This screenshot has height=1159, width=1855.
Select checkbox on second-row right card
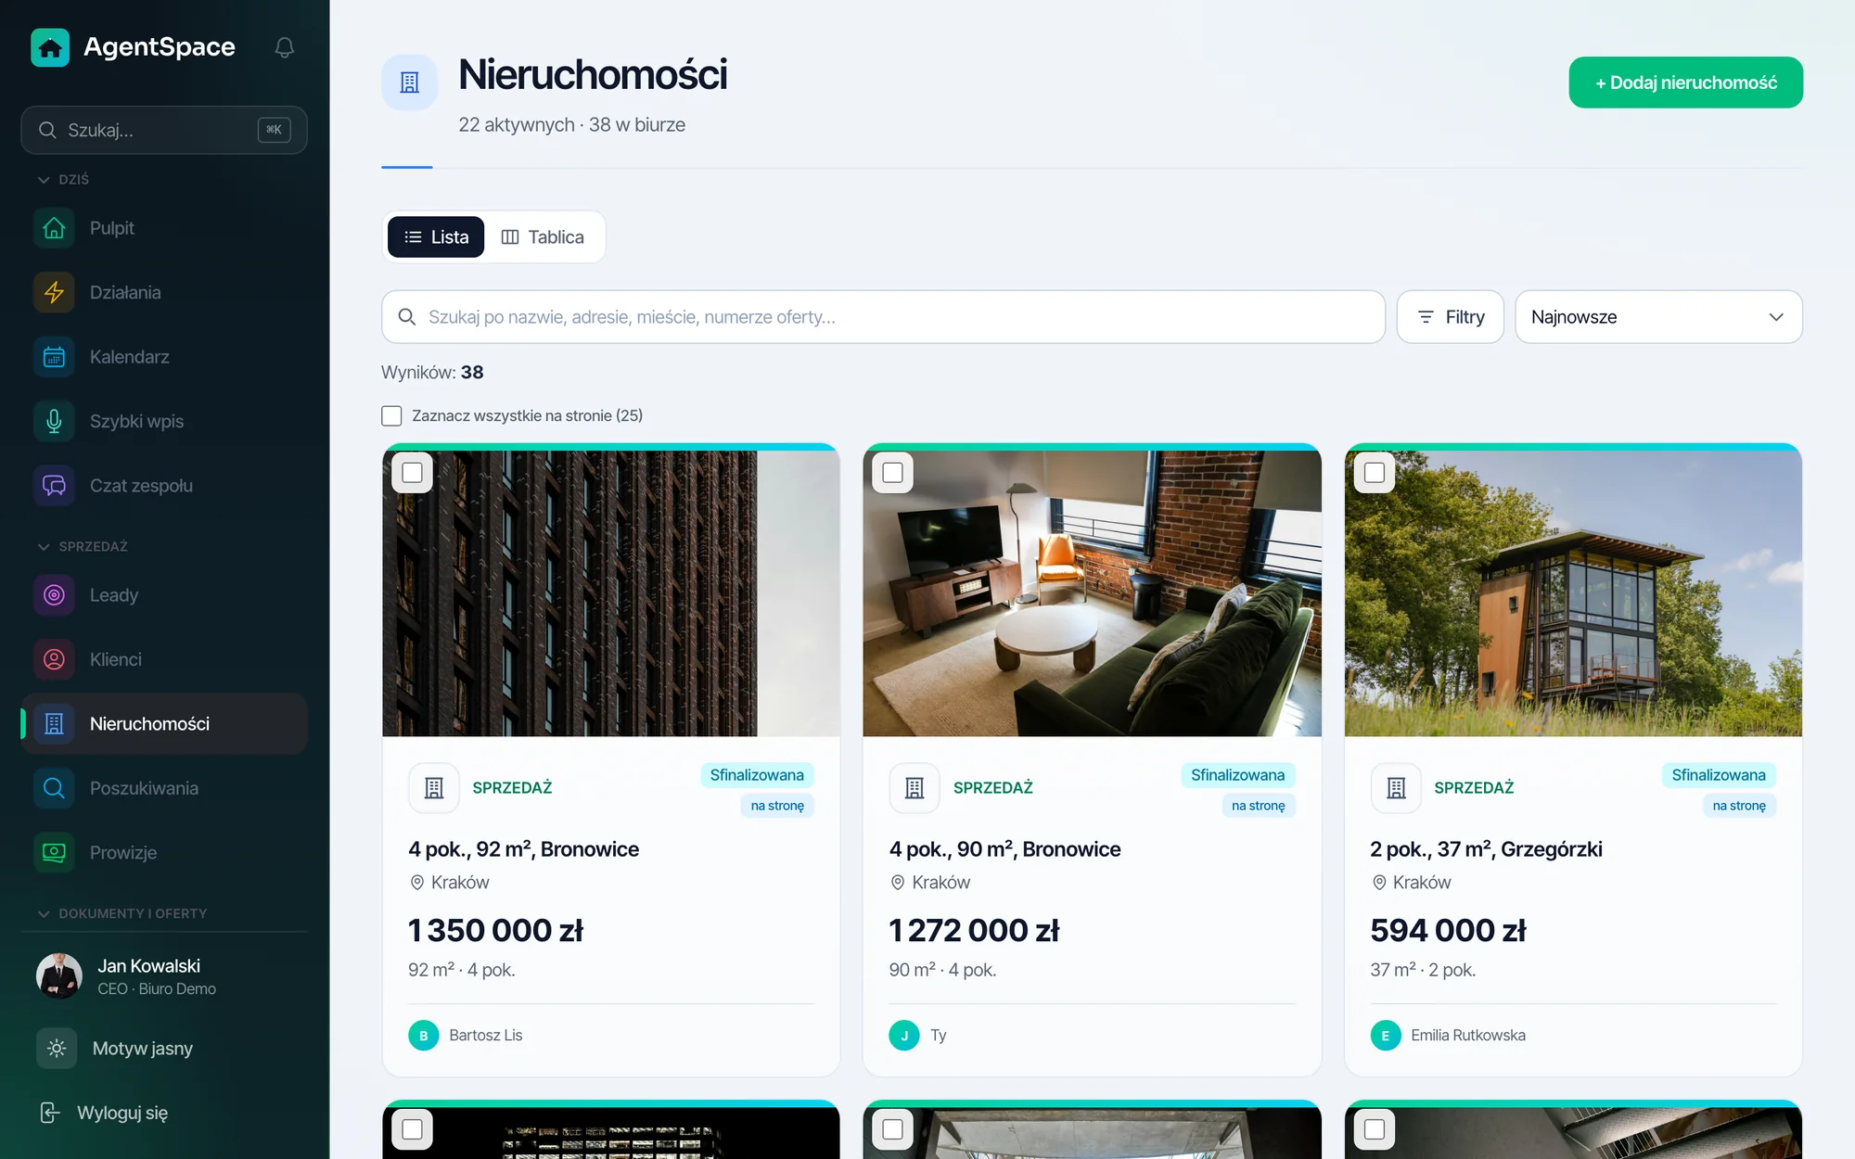tap(1374, 1129)
